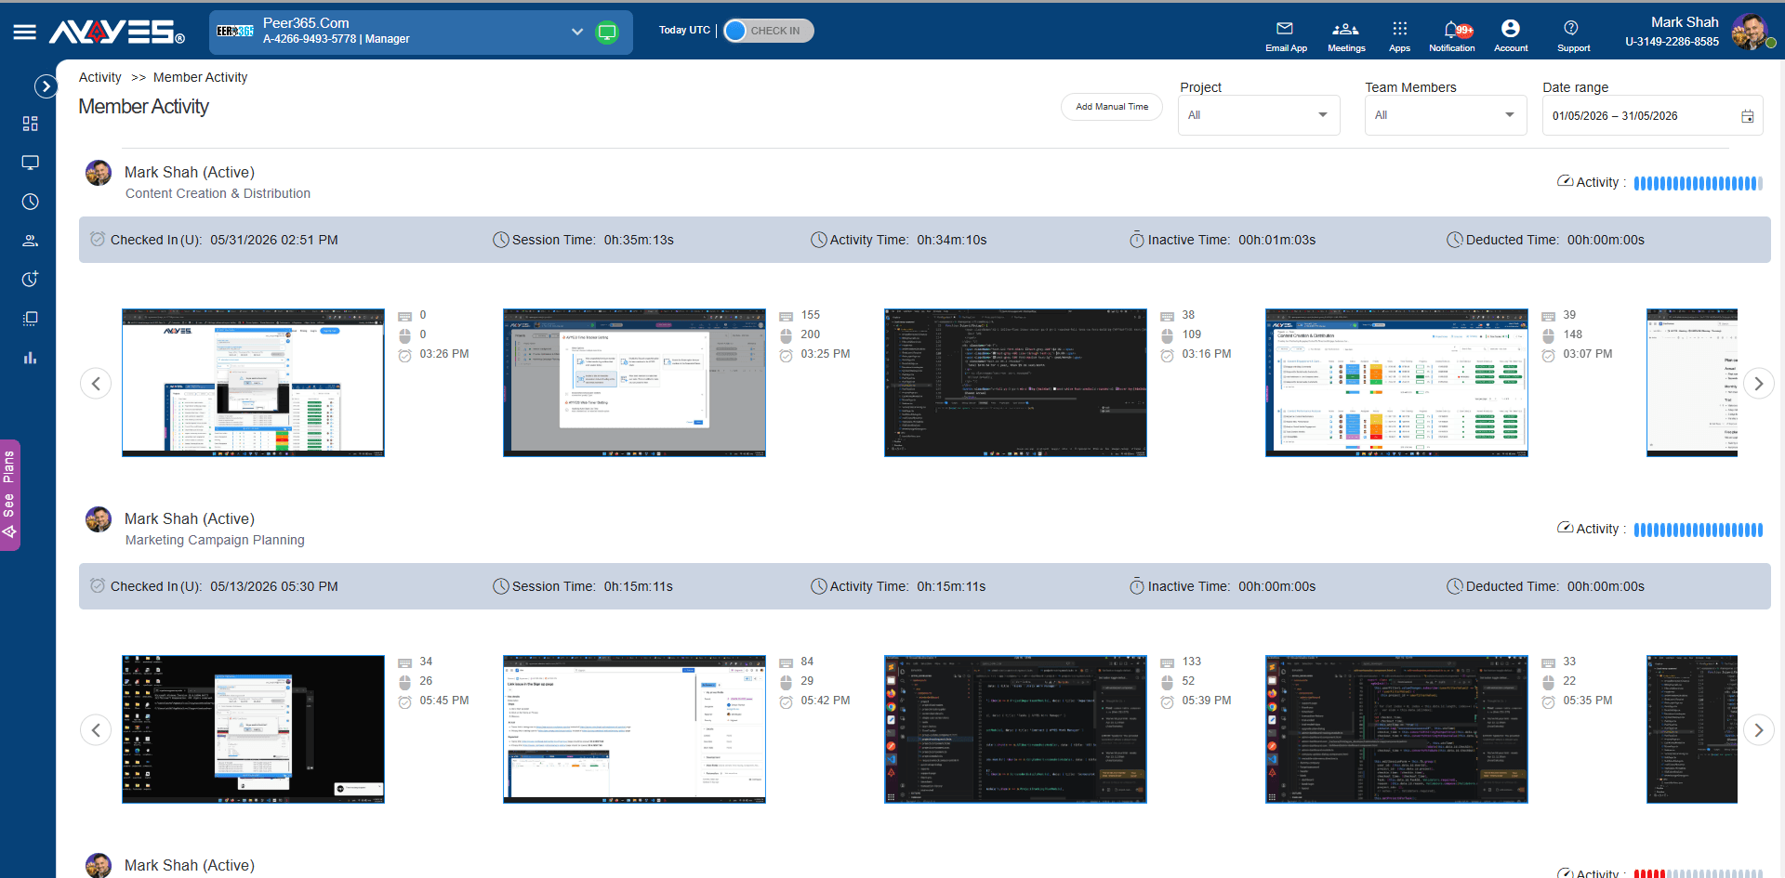1785x878 pixels.
Task: Click keyboard count 133 beside 05:39 PM
Action: pos(1192,662)
